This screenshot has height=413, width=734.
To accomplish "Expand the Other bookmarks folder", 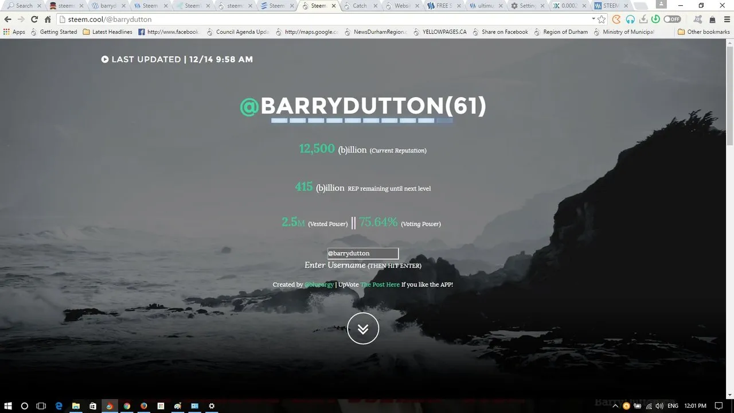I will click(704, 32).
